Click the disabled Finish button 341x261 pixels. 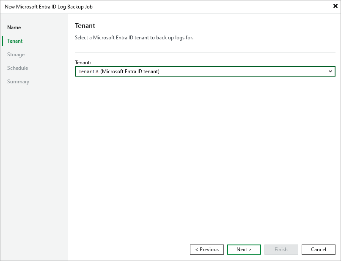(x=281, y=249)
